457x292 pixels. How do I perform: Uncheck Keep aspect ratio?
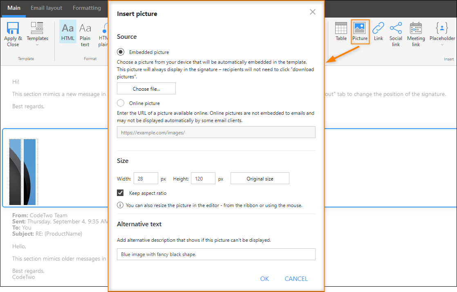point(120,192)
